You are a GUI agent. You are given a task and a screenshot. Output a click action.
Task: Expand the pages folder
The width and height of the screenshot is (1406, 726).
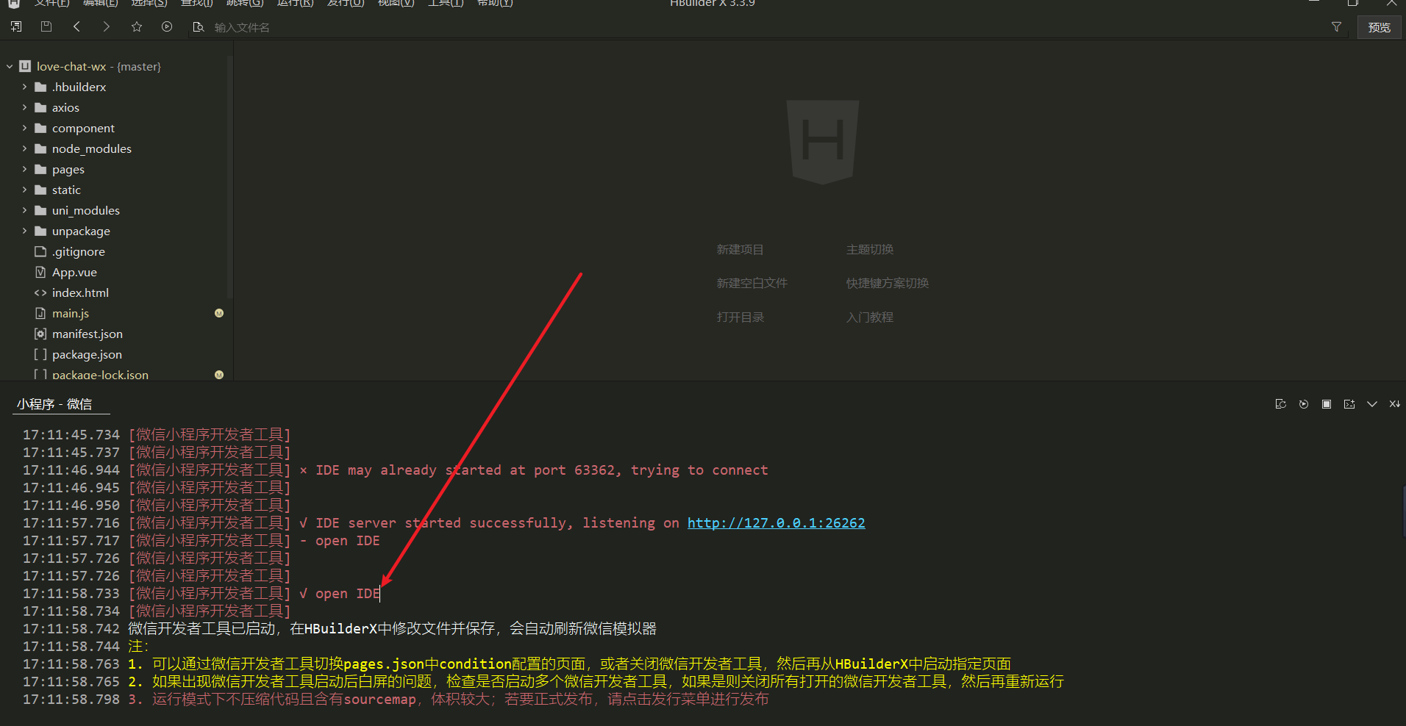click(x=24, y=169)
